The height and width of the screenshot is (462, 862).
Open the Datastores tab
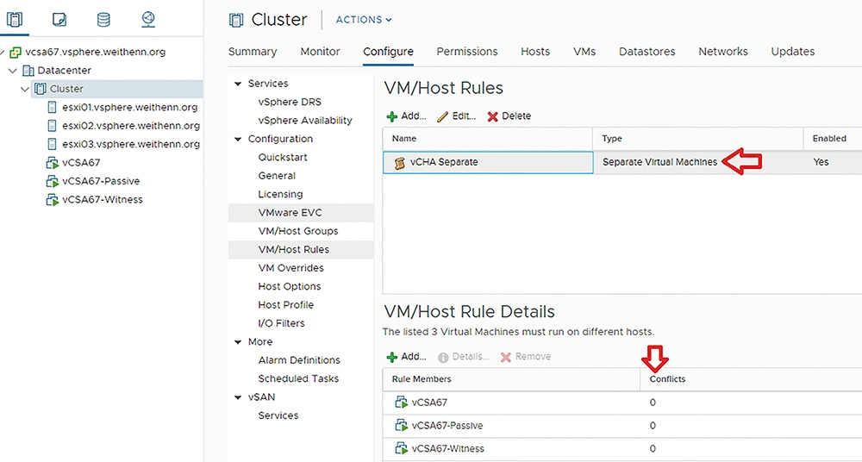point(647,52)
